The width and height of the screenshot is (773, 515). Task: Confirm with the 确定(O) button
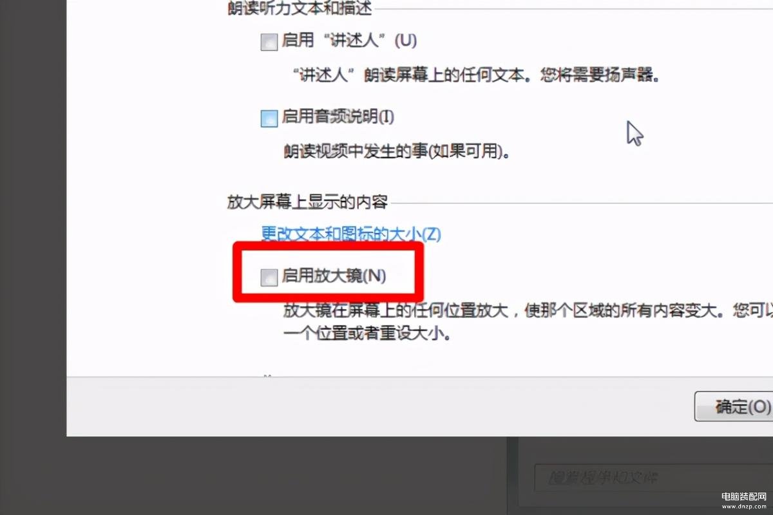click(734, 407)
